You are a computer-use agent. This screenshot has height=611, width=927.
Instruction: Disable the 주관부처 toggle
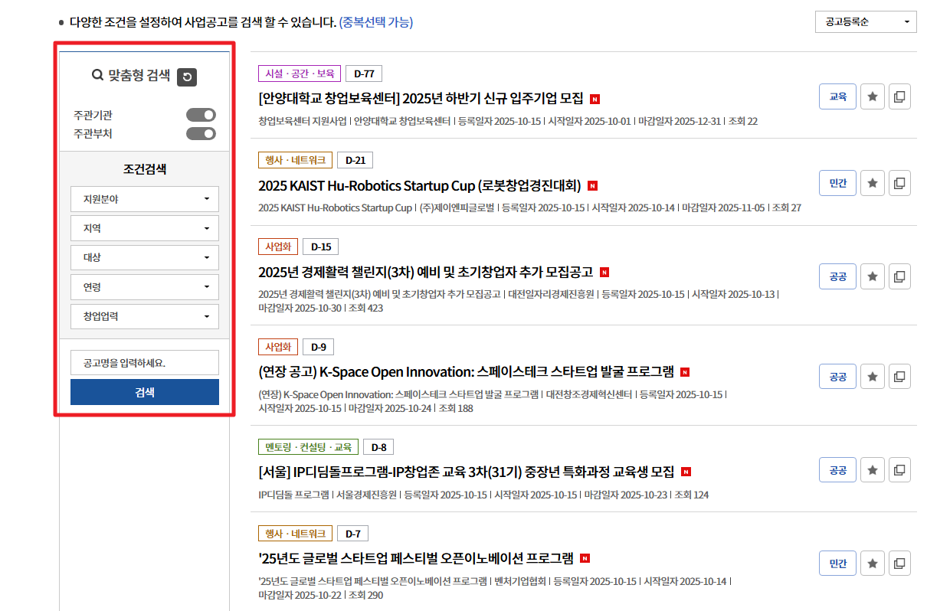click(x=201, y=132)
